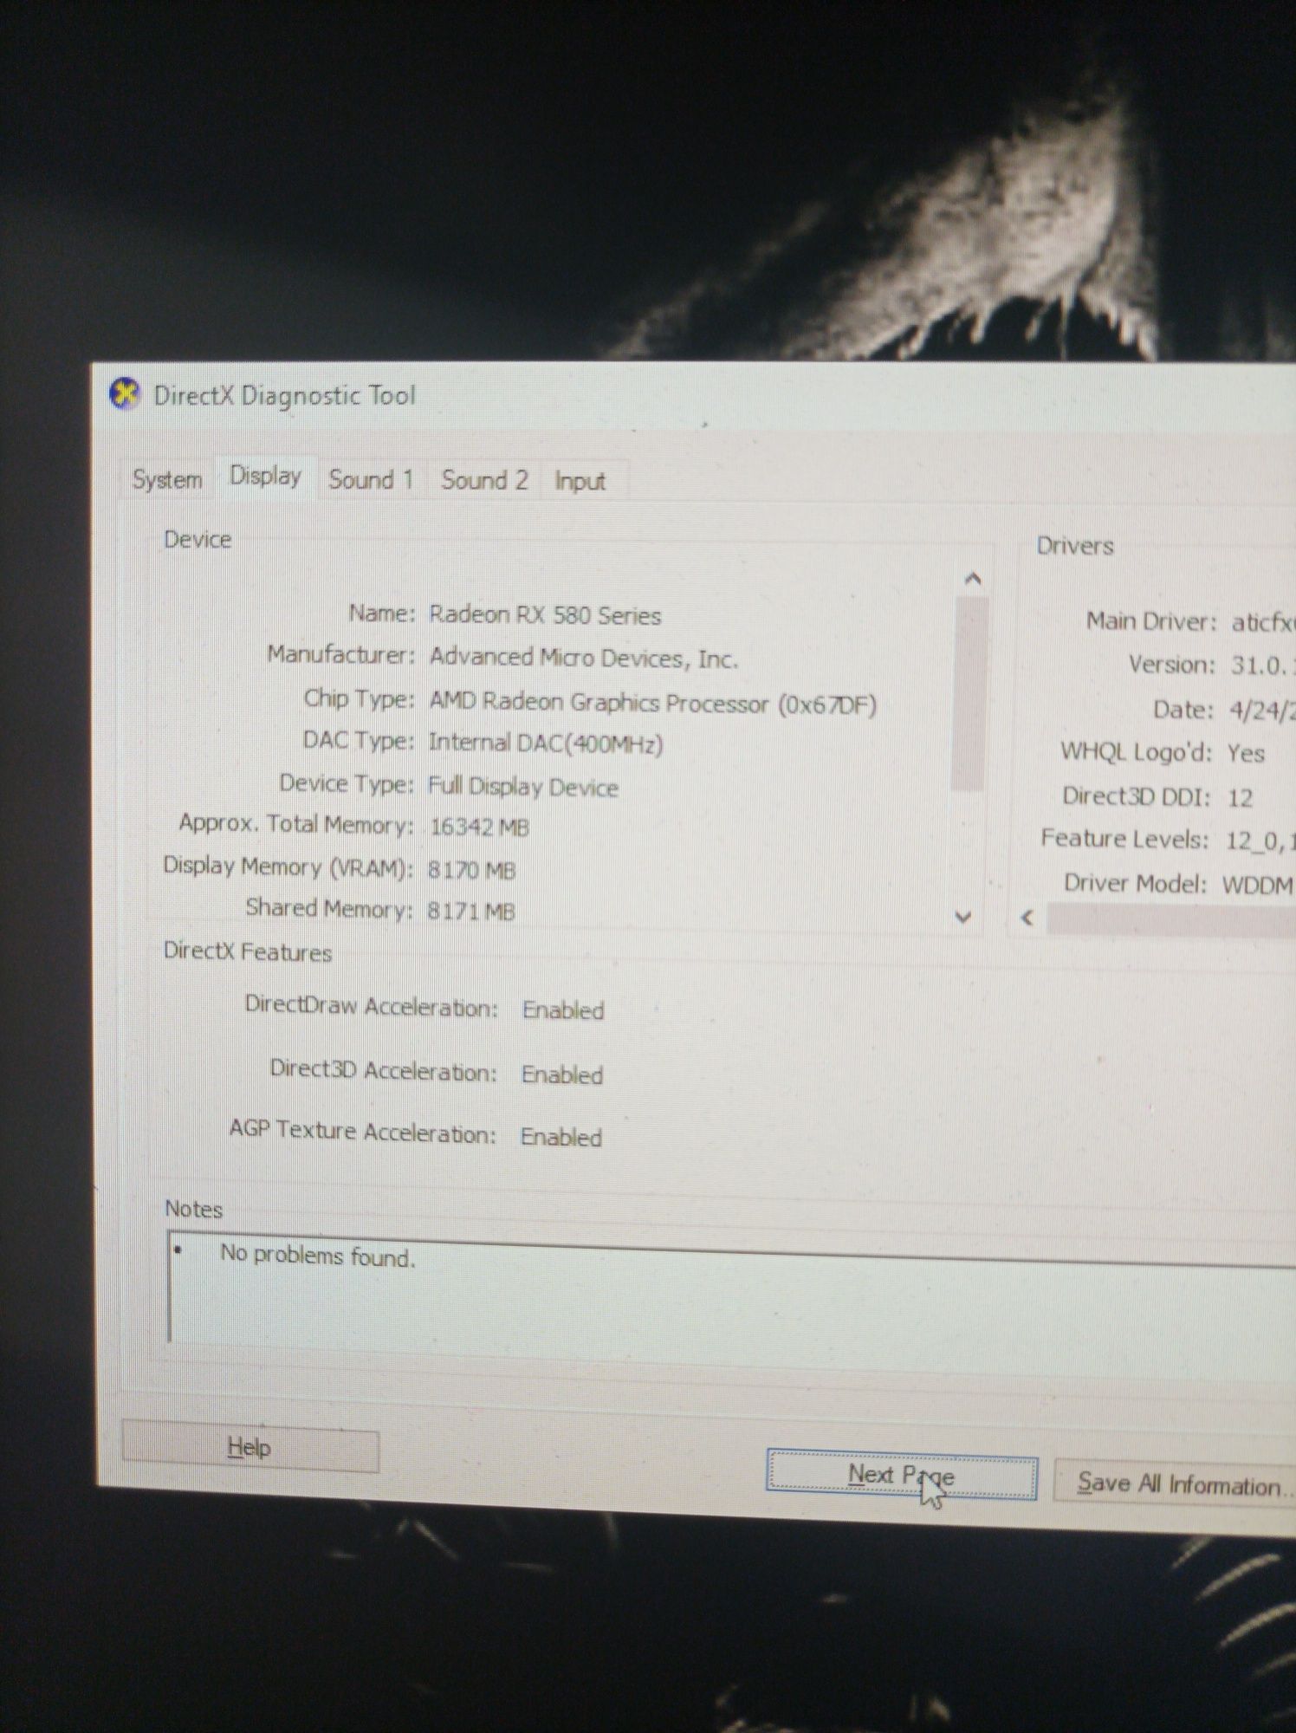
Task: Select the Chip Type value text
Action: click(652, 703)
